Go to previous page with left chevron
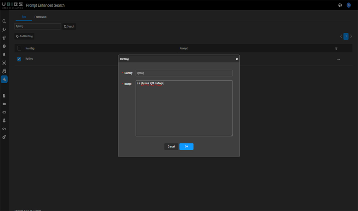This screenshot has height=211, width=358. tap(341, 37)
